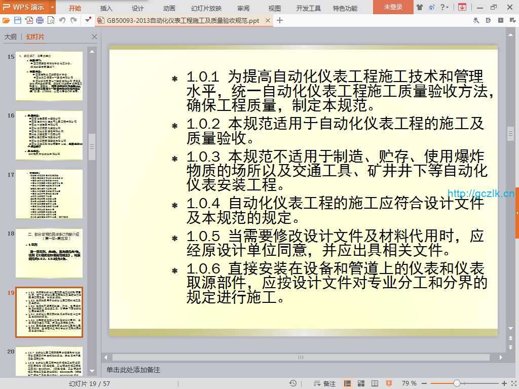Click the fit-to-window icon beside zoom
The image size is (519, 389).
(x=512, y=383)
